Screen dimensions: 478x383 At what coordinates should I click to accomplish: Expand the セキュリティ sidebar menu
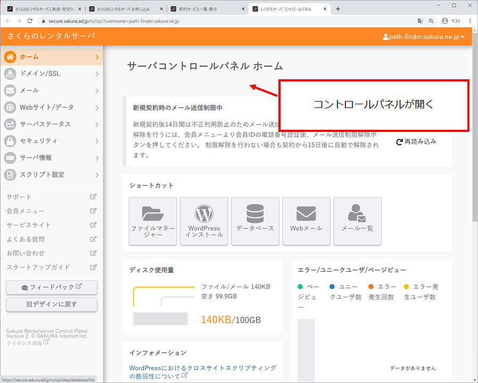(x=52, y=141)
